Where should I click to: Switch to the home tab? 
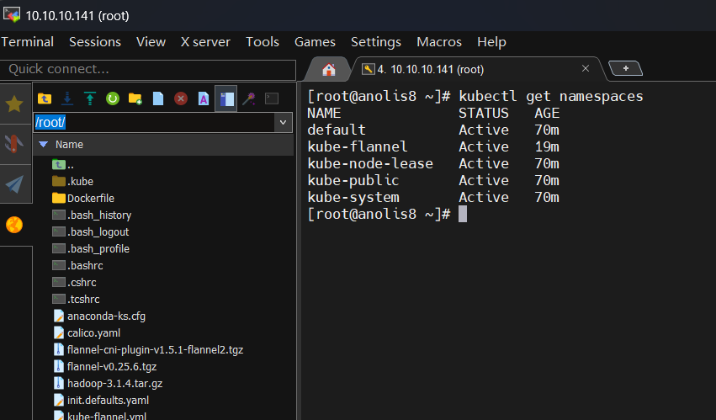coord(329,70)
